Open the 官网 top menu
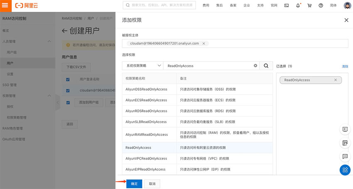This screenshot has width=353, height=189. [274, 5]
